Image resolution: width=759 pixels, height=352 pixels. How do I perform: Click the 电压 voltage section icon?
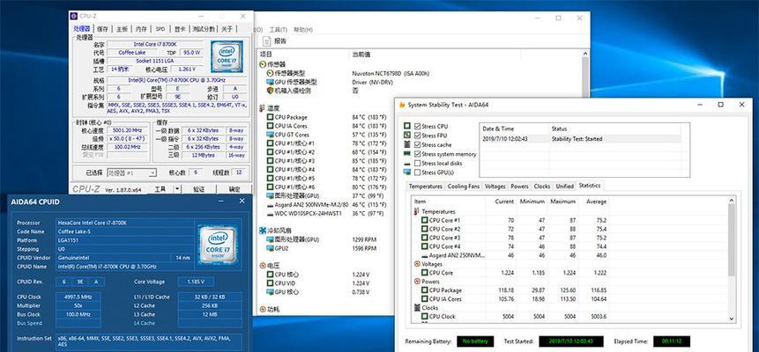pyautogui.click(x=263, y=266)
